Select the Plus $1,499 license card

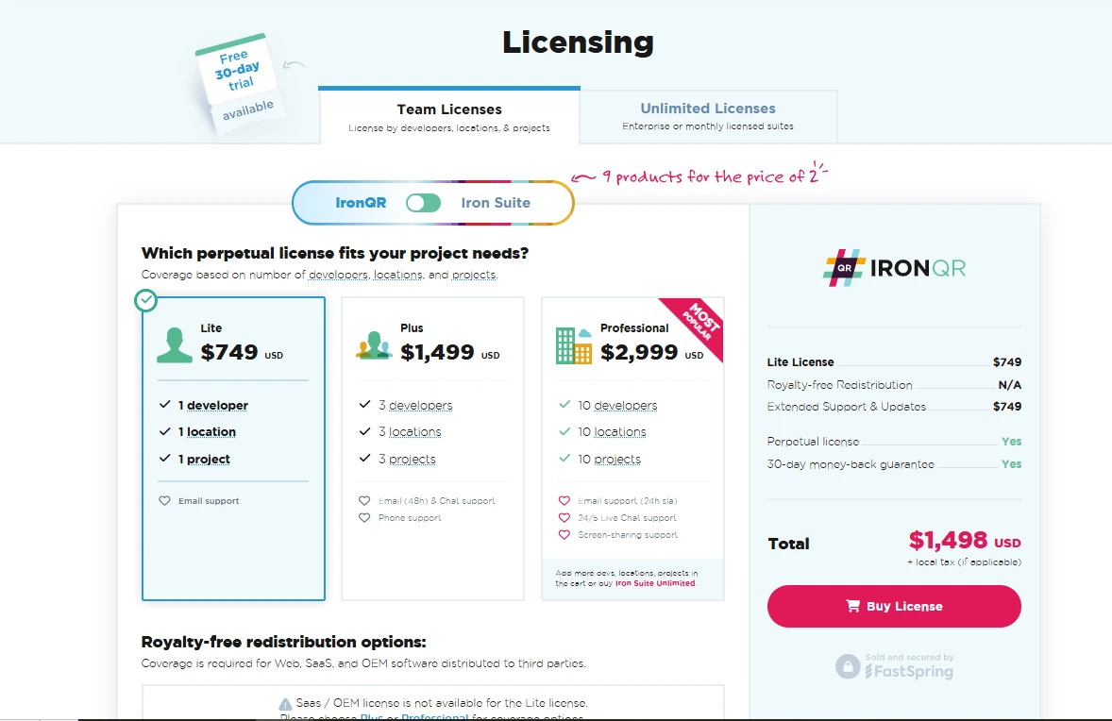[432, 449]
